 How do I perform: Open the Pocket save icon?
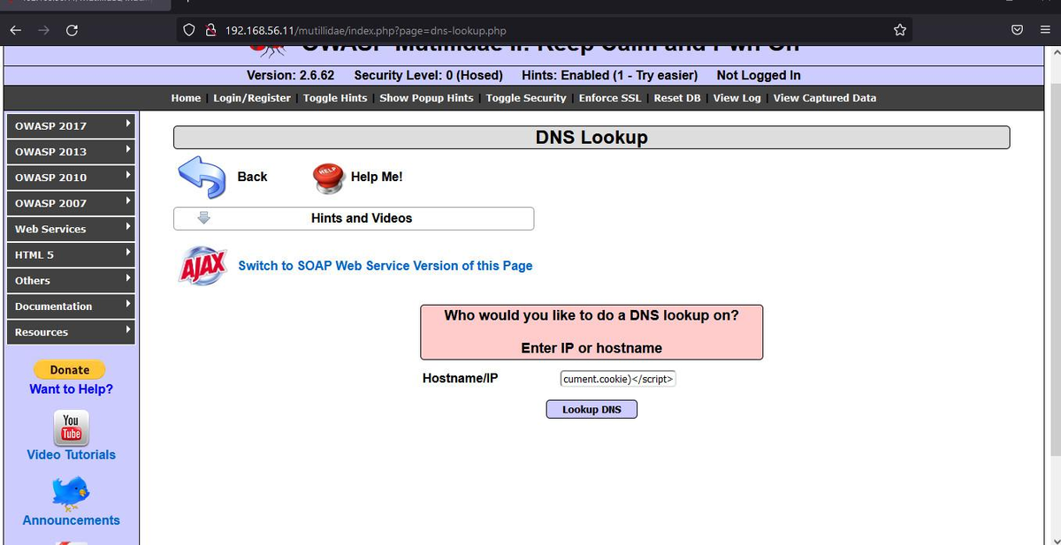(x=1017, y=30)
